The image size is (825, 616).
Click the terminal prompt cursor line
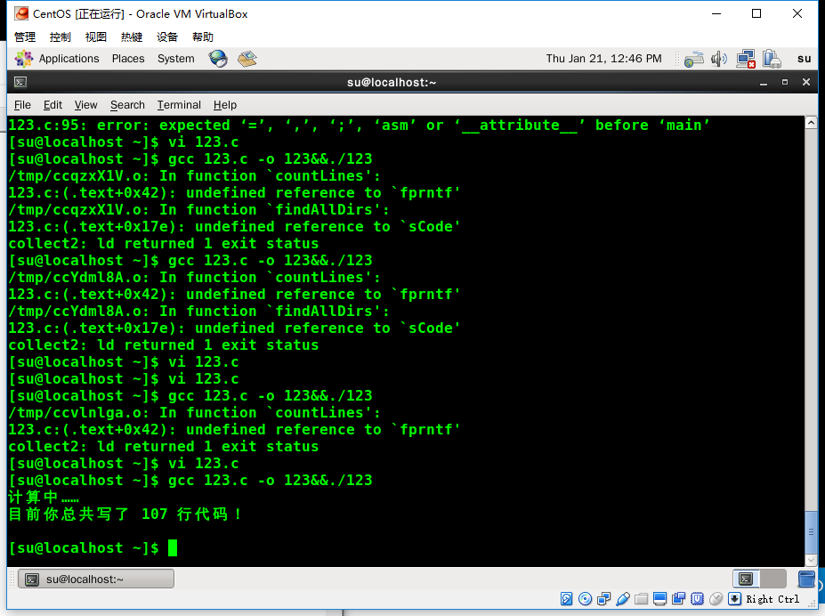click(x=93, y=547)
